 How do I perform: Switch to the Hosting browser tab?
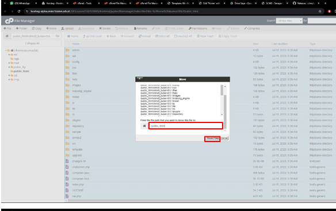coord(55,3)
